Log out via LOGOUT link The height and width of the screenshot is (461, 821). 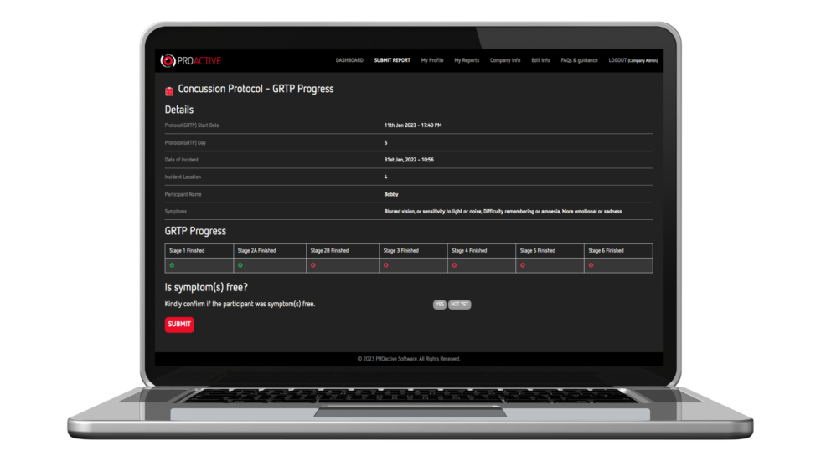[x=617, y=60]
